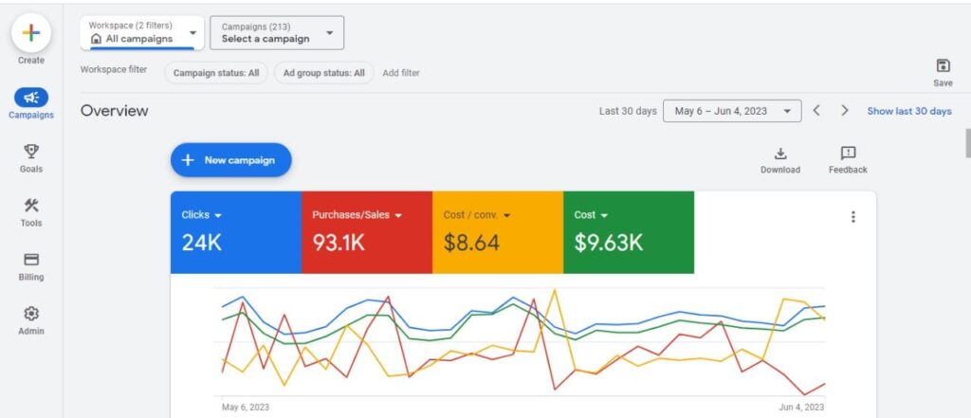Download the overview report

click(779, 154)
